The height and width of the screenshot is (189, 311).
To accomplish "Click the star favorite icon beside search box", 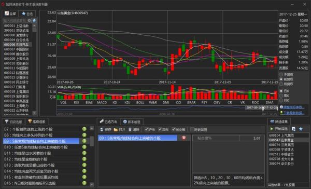I will (34, 20).
